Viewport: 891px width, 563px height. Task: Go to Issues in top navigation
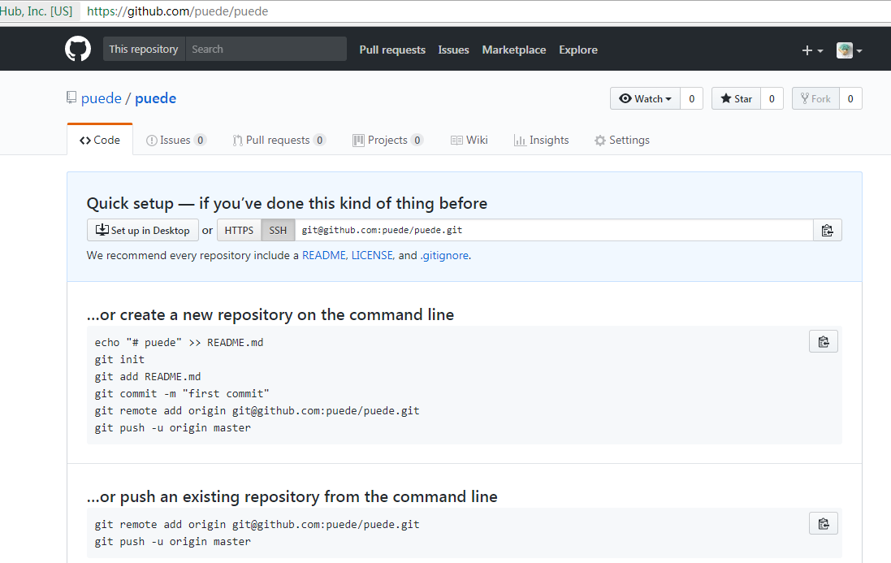click(x=453, y=50)
